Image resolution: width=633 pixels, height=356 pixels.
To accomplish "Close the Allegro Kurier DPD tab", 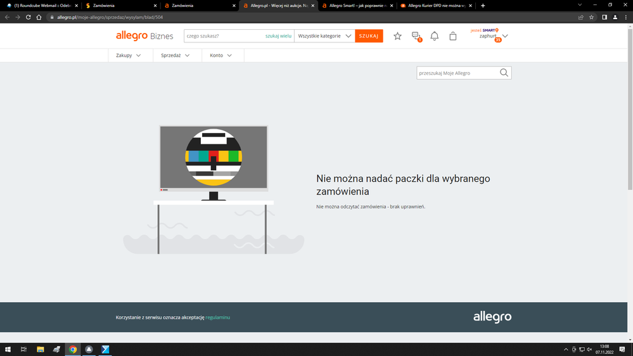I will [x=470, y=6].
